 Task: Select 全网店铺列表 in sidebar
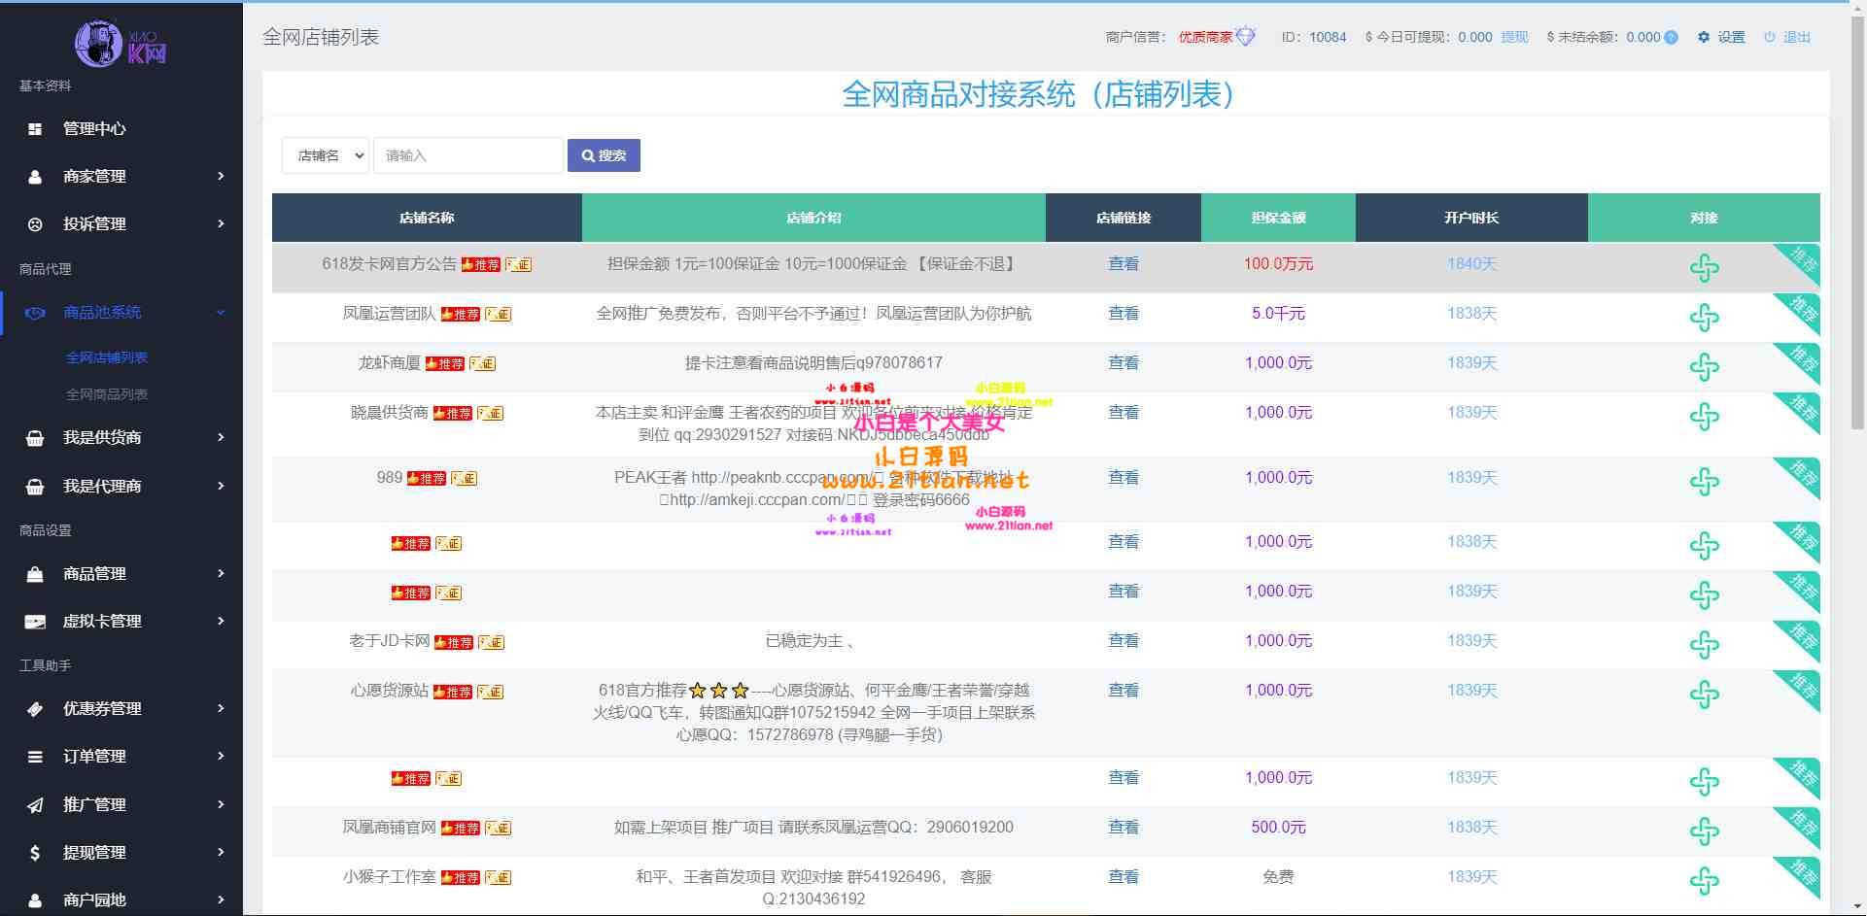click(107, 357)
